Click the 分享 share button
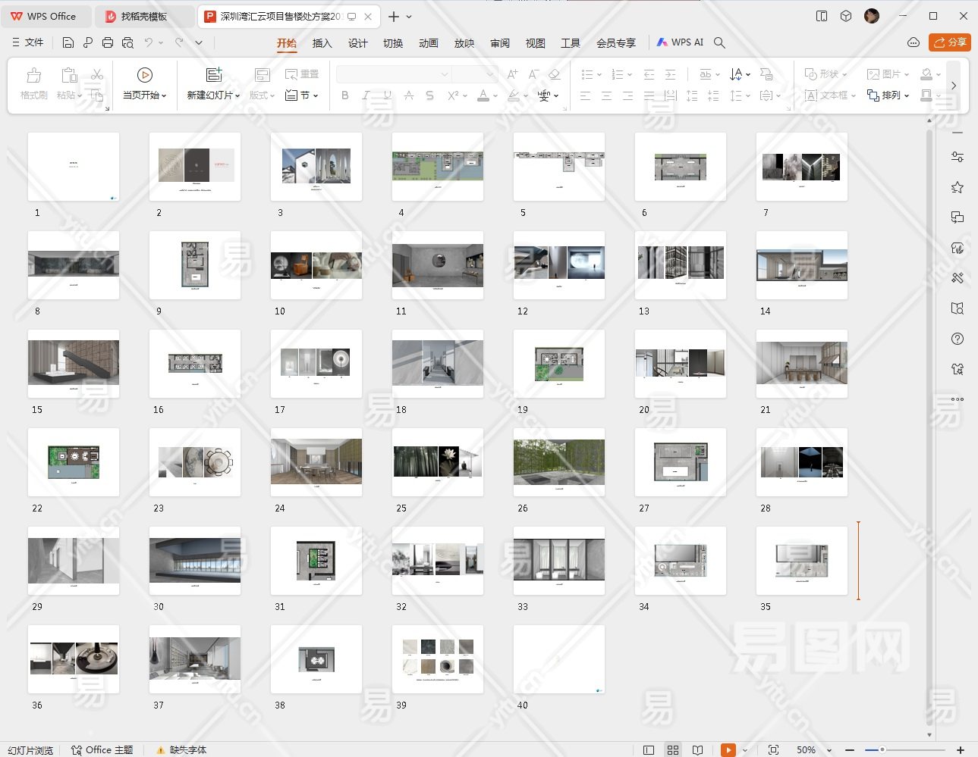Screen dimensions: 978x757 (949, 42)
